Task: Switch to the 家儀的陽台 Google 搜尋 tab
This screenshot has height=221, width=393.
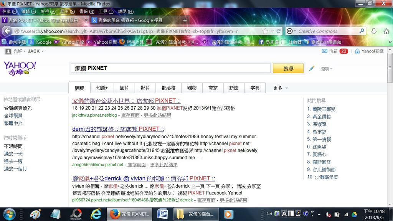Action: tap(135, 20)
